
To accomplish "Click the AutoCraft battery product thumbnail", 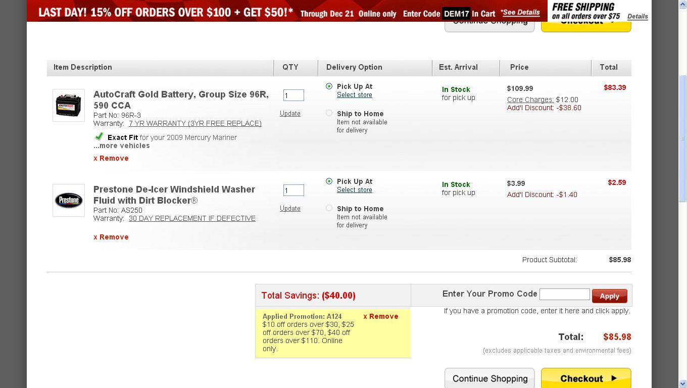I will click(x=69, y=105).
